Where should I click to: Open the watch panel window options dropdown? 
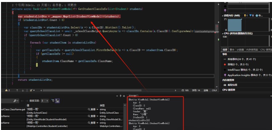(117, 96)
